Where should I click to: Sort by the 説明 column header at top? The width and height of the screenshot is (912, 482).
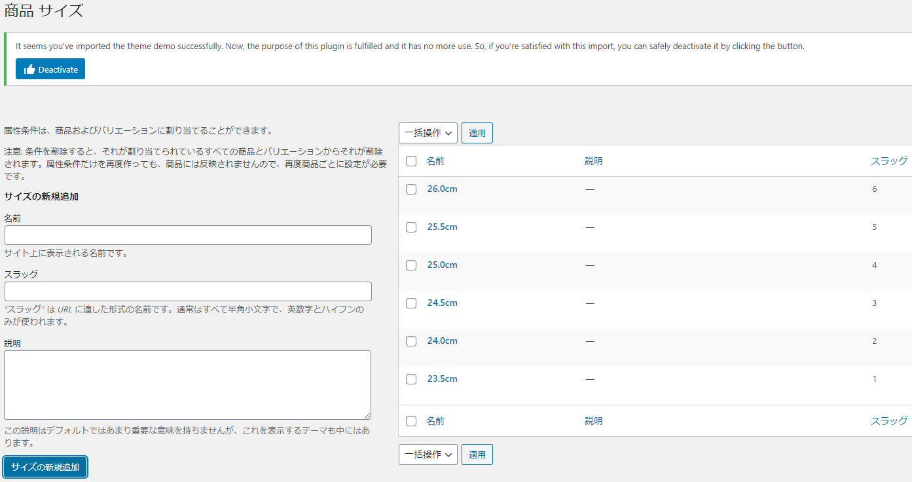point(593,161)
